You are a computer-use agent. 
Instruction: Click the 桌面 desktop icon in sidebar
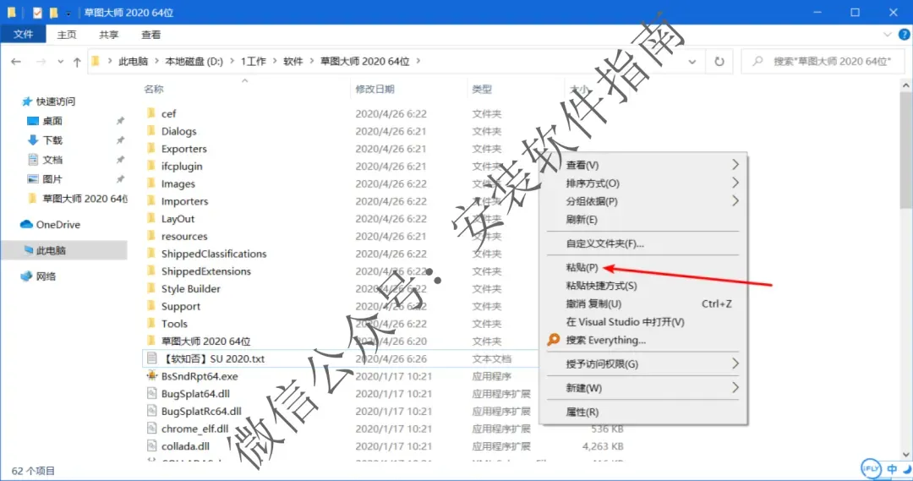[x=33, y=121]
